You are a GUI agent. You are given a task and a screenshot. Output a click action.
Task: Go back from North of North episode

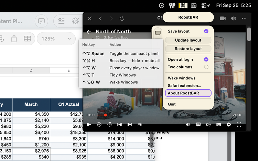coord(89,32)
